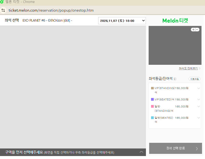
Task: Open the 좌석도 전체보기 link
Action: point(188,68)
